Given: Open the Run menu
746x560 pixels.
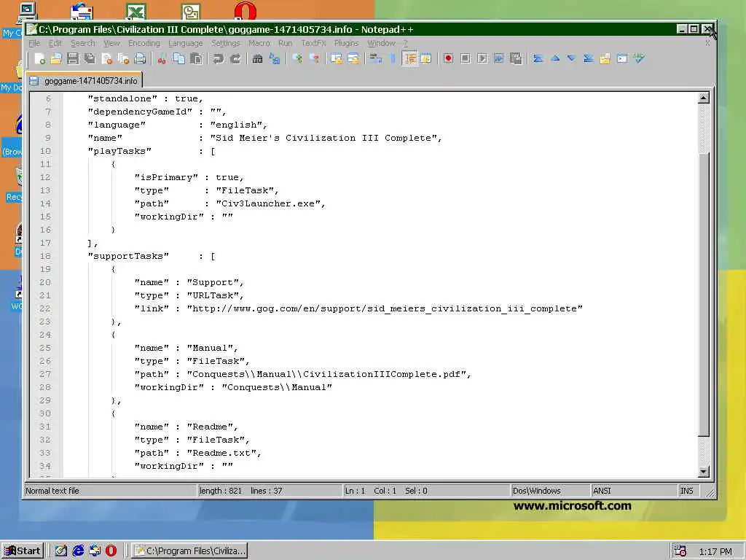Looking at the screenshot, I should coord(285,43).
